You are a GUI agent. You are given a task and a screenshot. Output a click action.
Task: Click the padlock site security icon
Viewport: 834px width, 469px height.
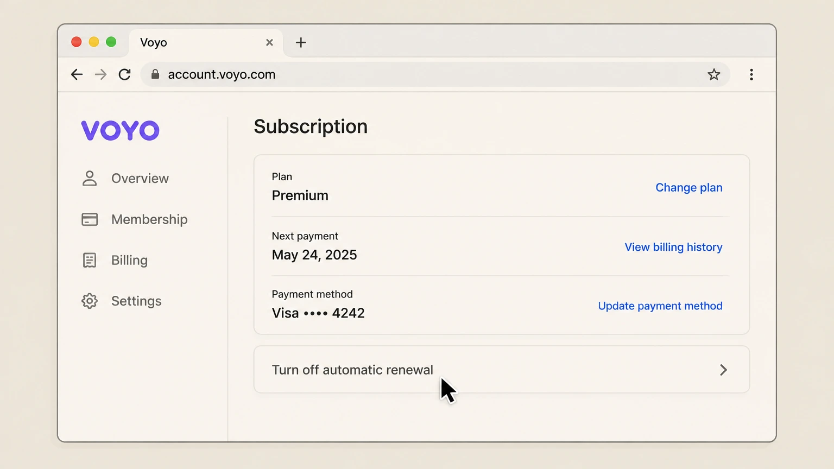click(155, 74)
